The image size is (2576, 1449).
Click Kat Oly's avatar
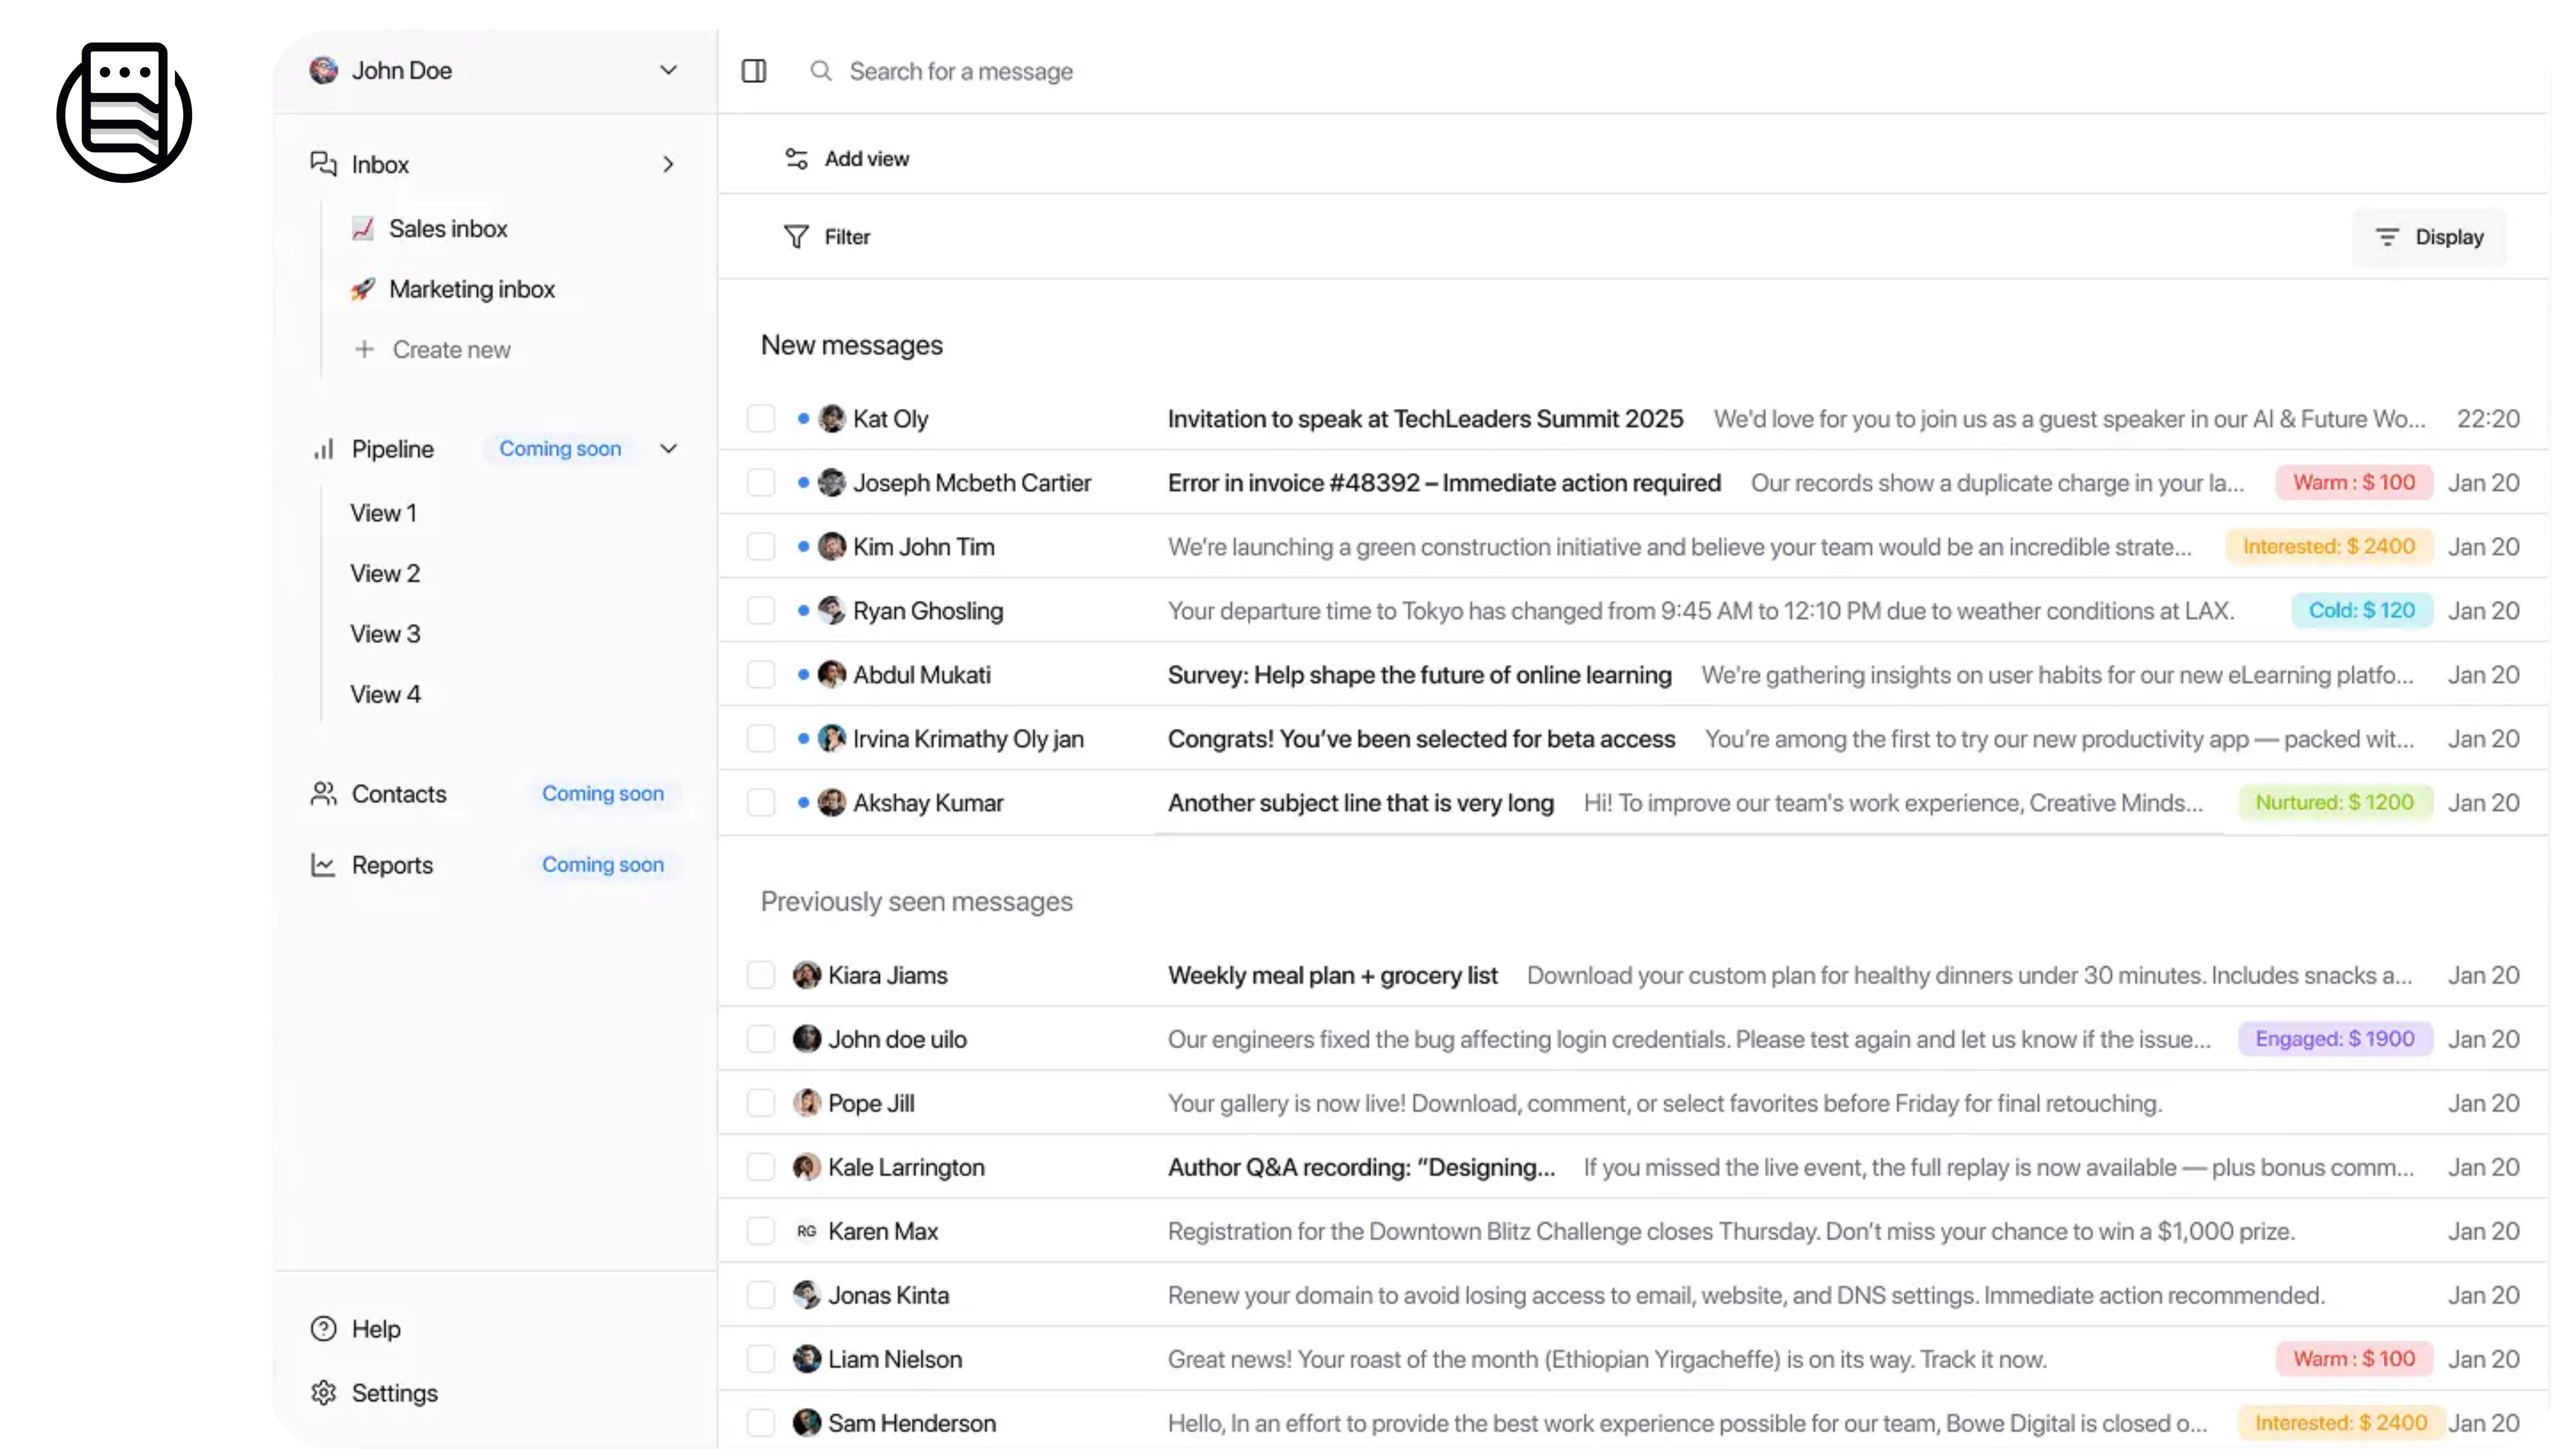(x=832, y=419)
